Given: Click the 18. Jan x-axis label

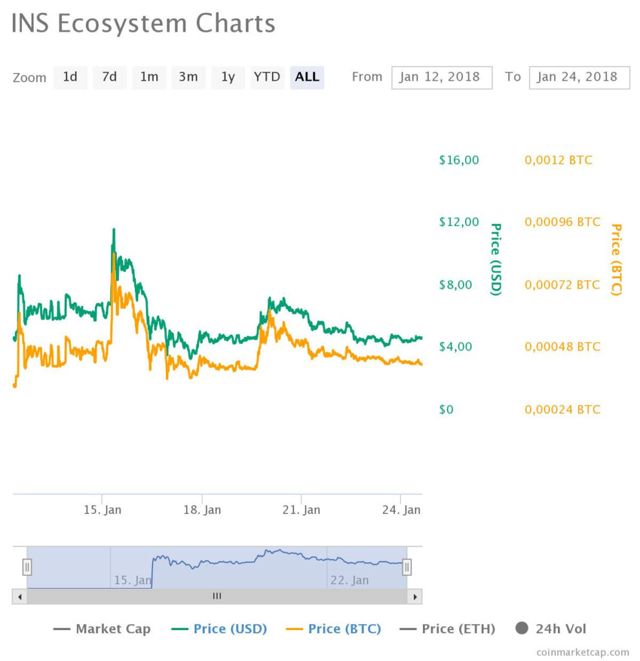Looking at the screenshot, I should point(202,510).
